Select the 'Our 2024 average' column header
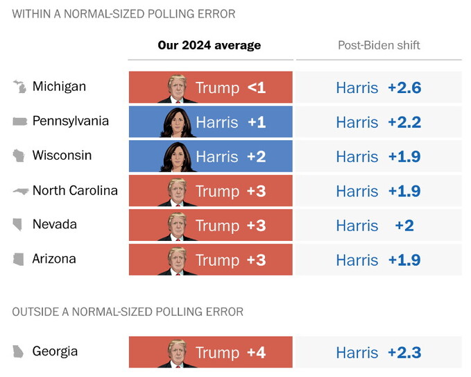471x377 pixels. pyautogui.click(x=209, y=46)
